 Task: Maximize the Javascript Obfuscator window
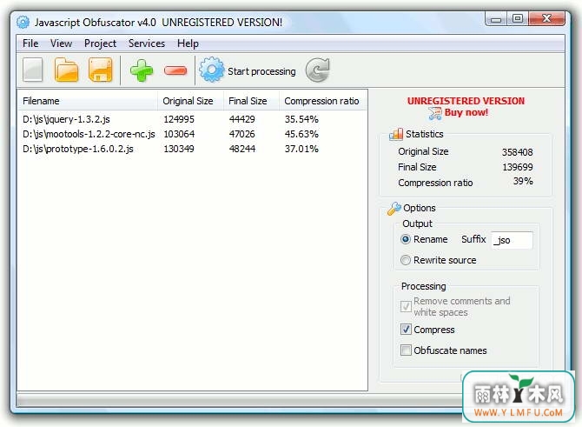(x=518, y=18)
